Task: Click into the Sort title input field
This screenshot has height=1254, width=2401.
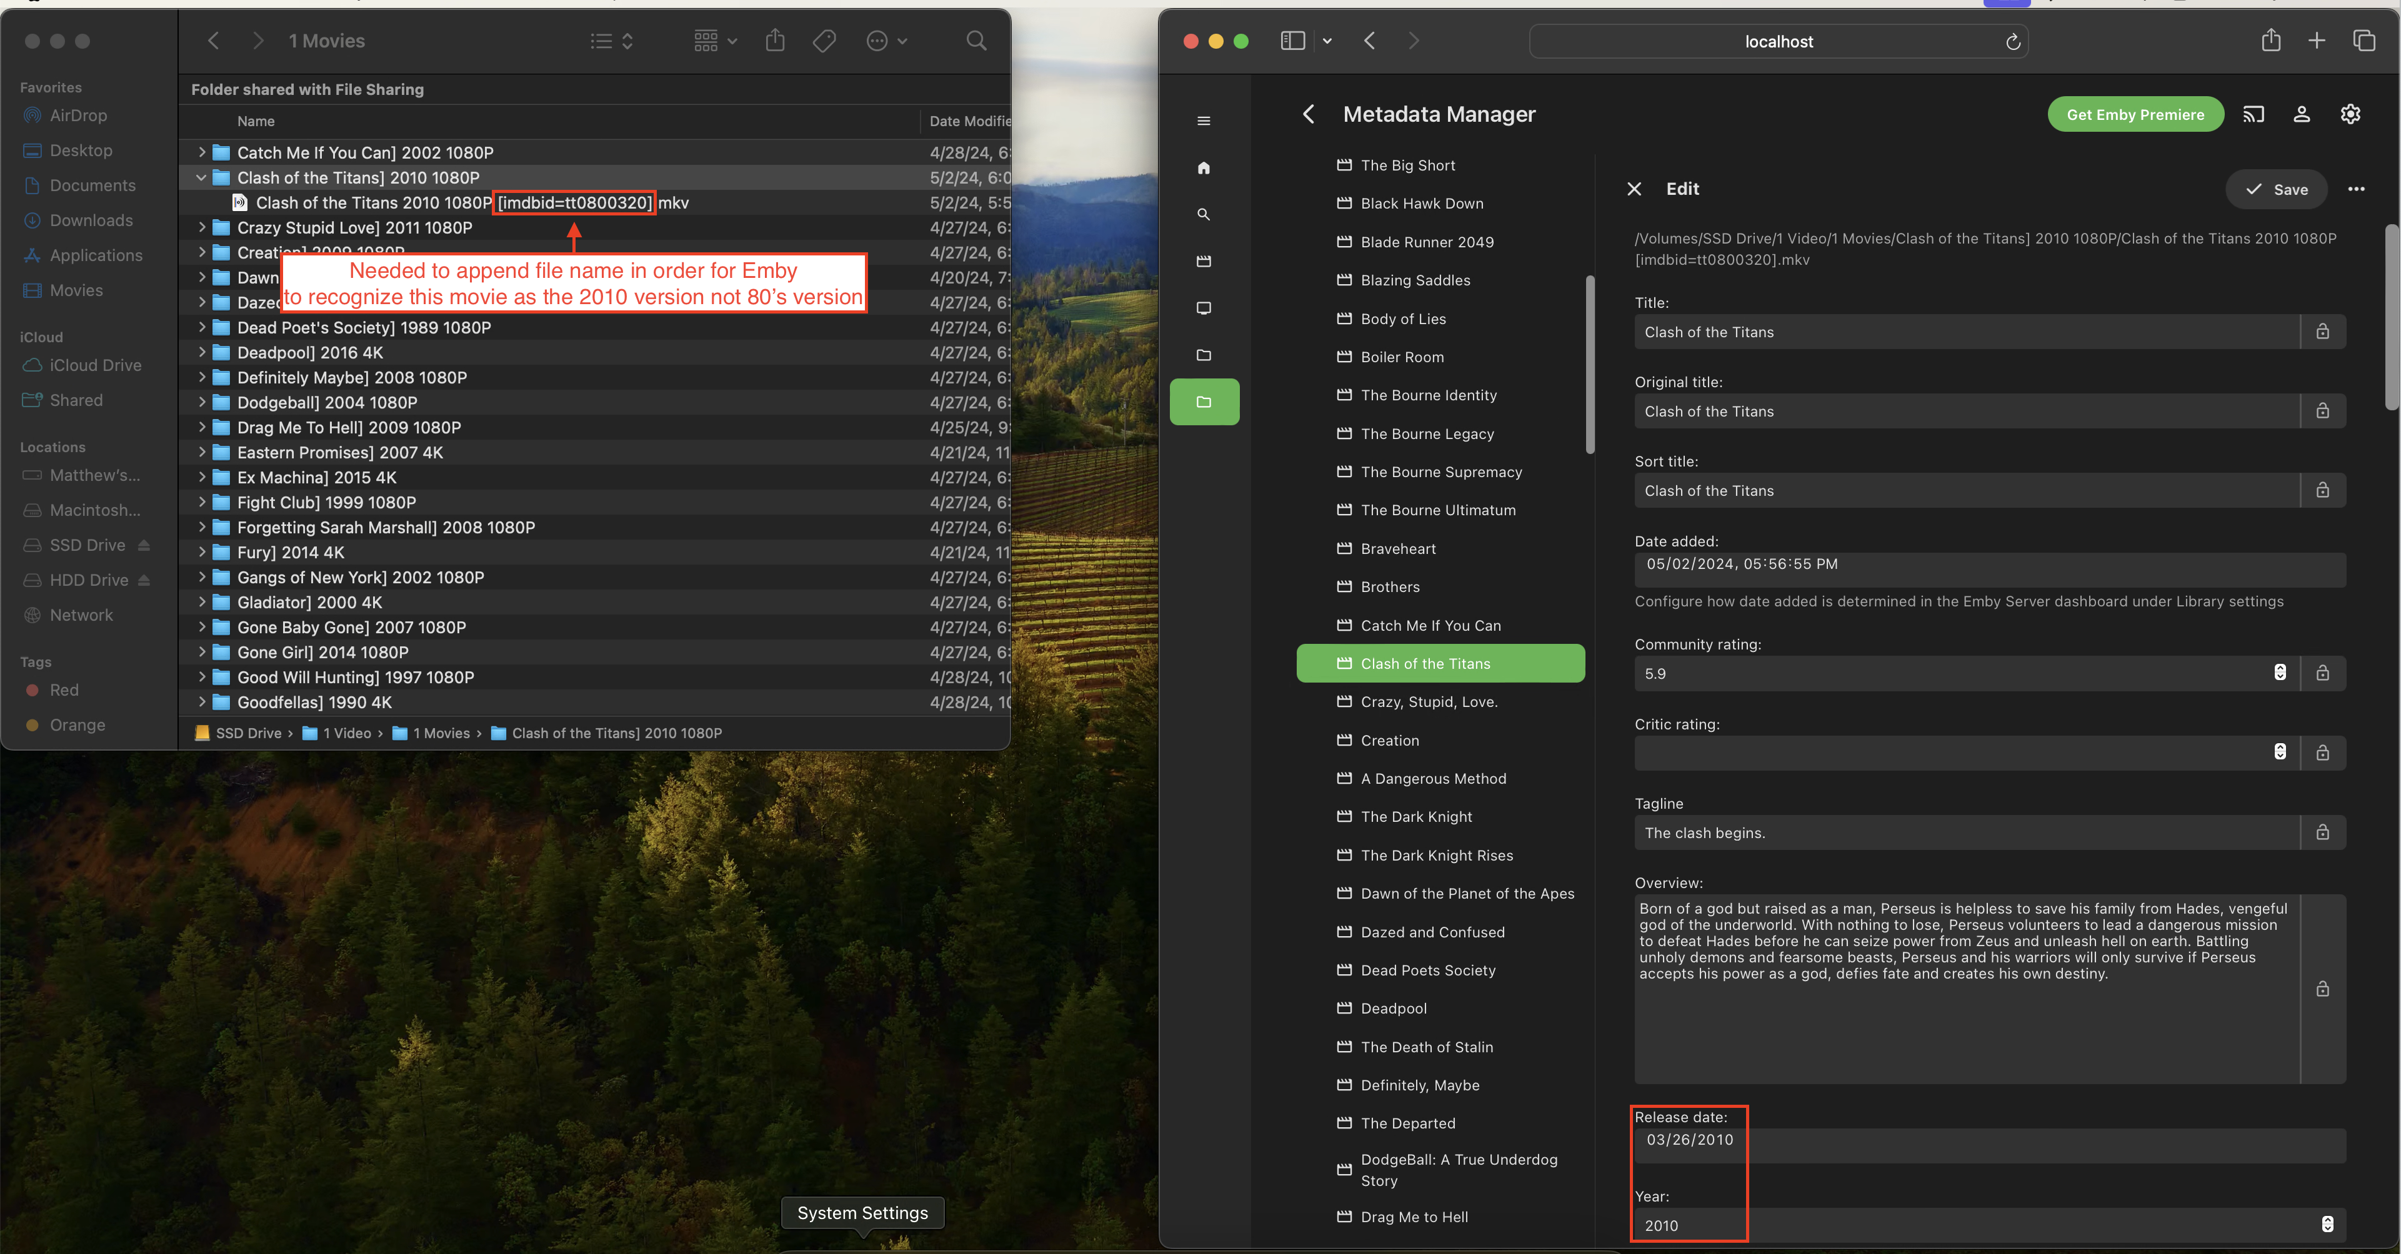Action: click(x=1965, y=491)
